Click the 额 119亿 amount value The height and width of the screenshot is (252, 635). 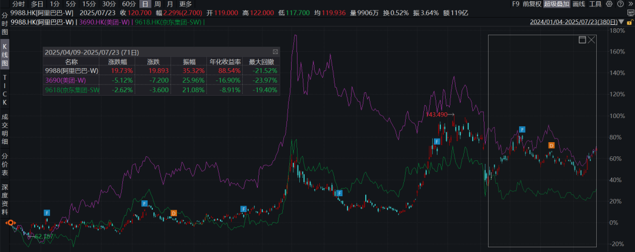(x=456, y=13)
